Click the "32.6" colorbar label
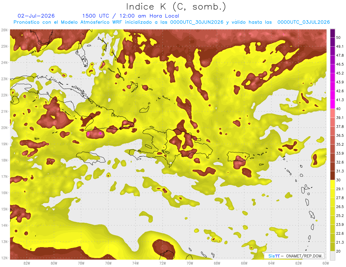This screenshot has width=346, height=267. (340, 162)
